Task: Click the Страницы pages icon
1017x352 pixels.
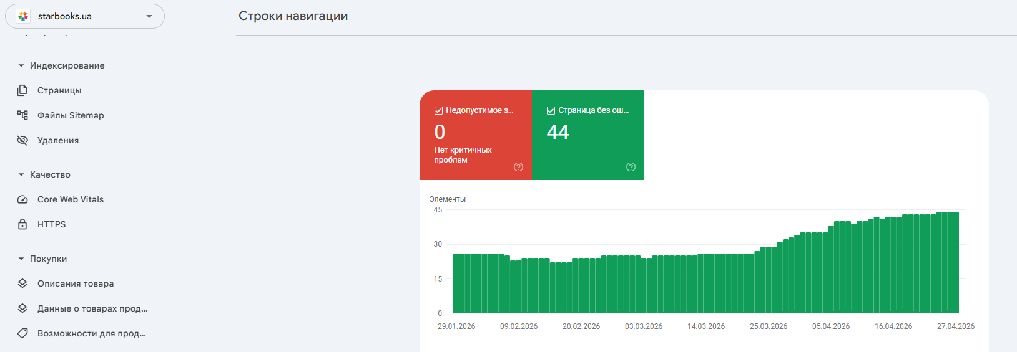Action: coord(22,90)
